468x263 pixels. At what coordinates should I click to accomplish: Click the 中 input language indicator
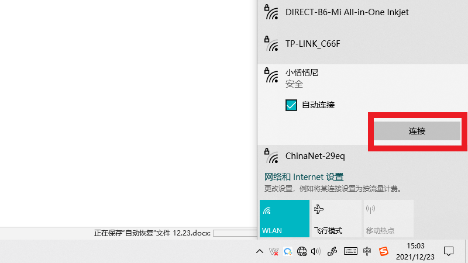[367, 251]
